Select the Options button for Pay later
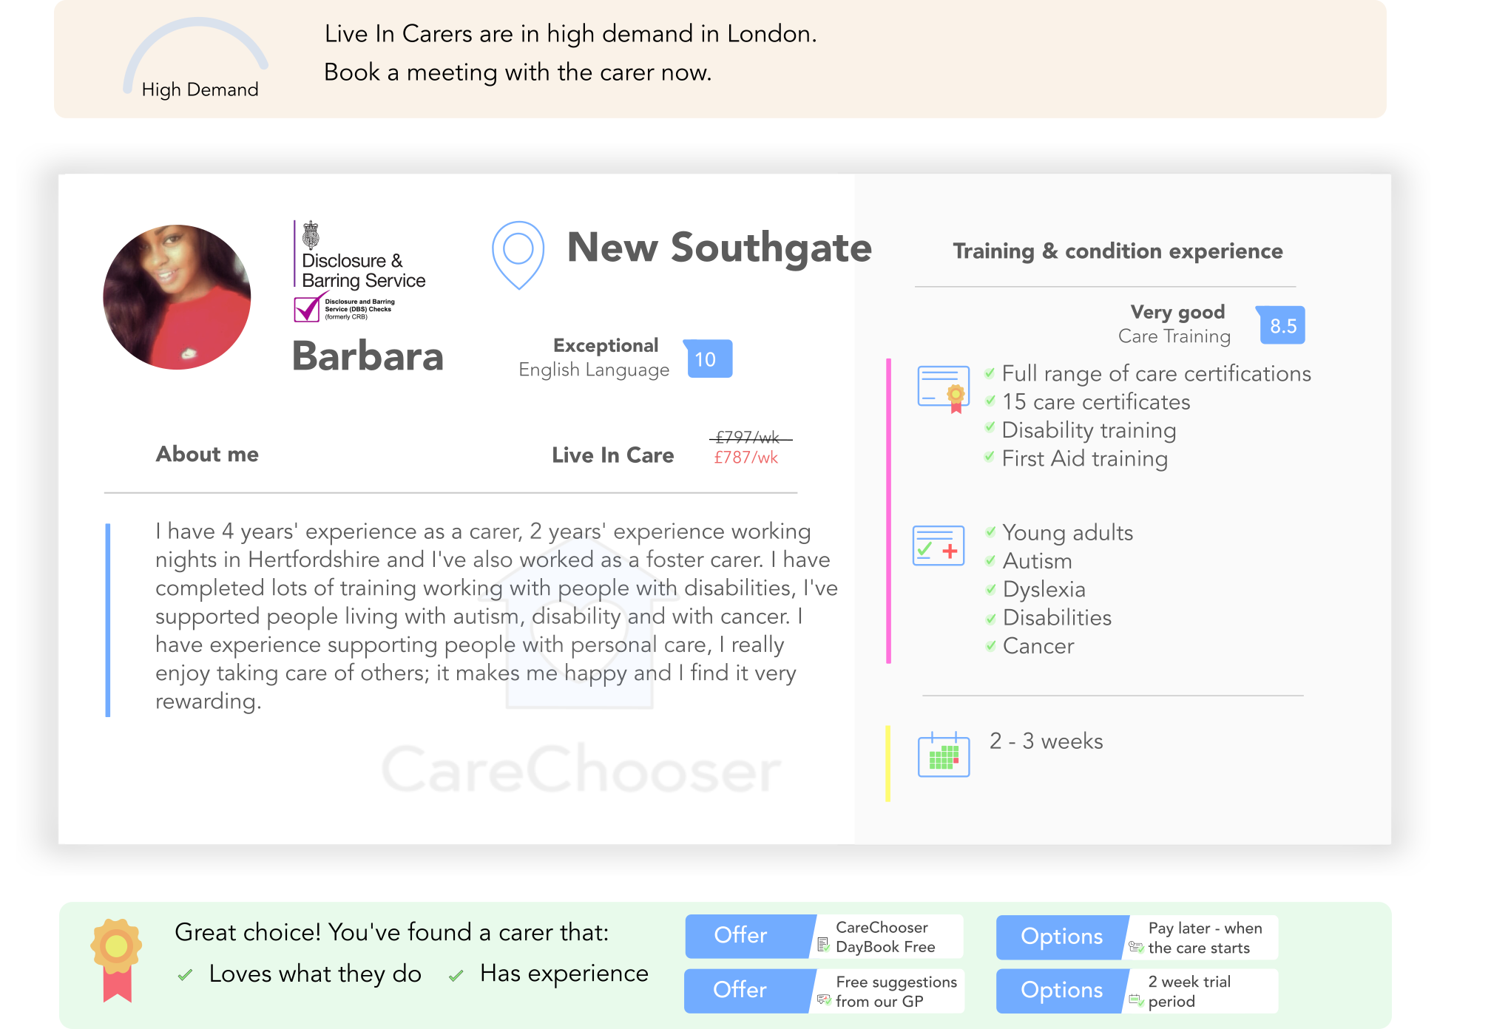Screen dimensions: 1491x1029 1062,937
